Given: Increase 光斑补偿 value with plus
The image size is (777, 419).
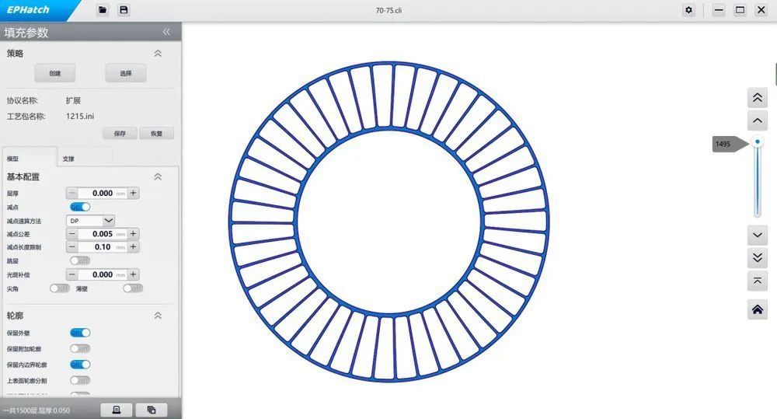Looking at the screenshot, I should [134, 274].
